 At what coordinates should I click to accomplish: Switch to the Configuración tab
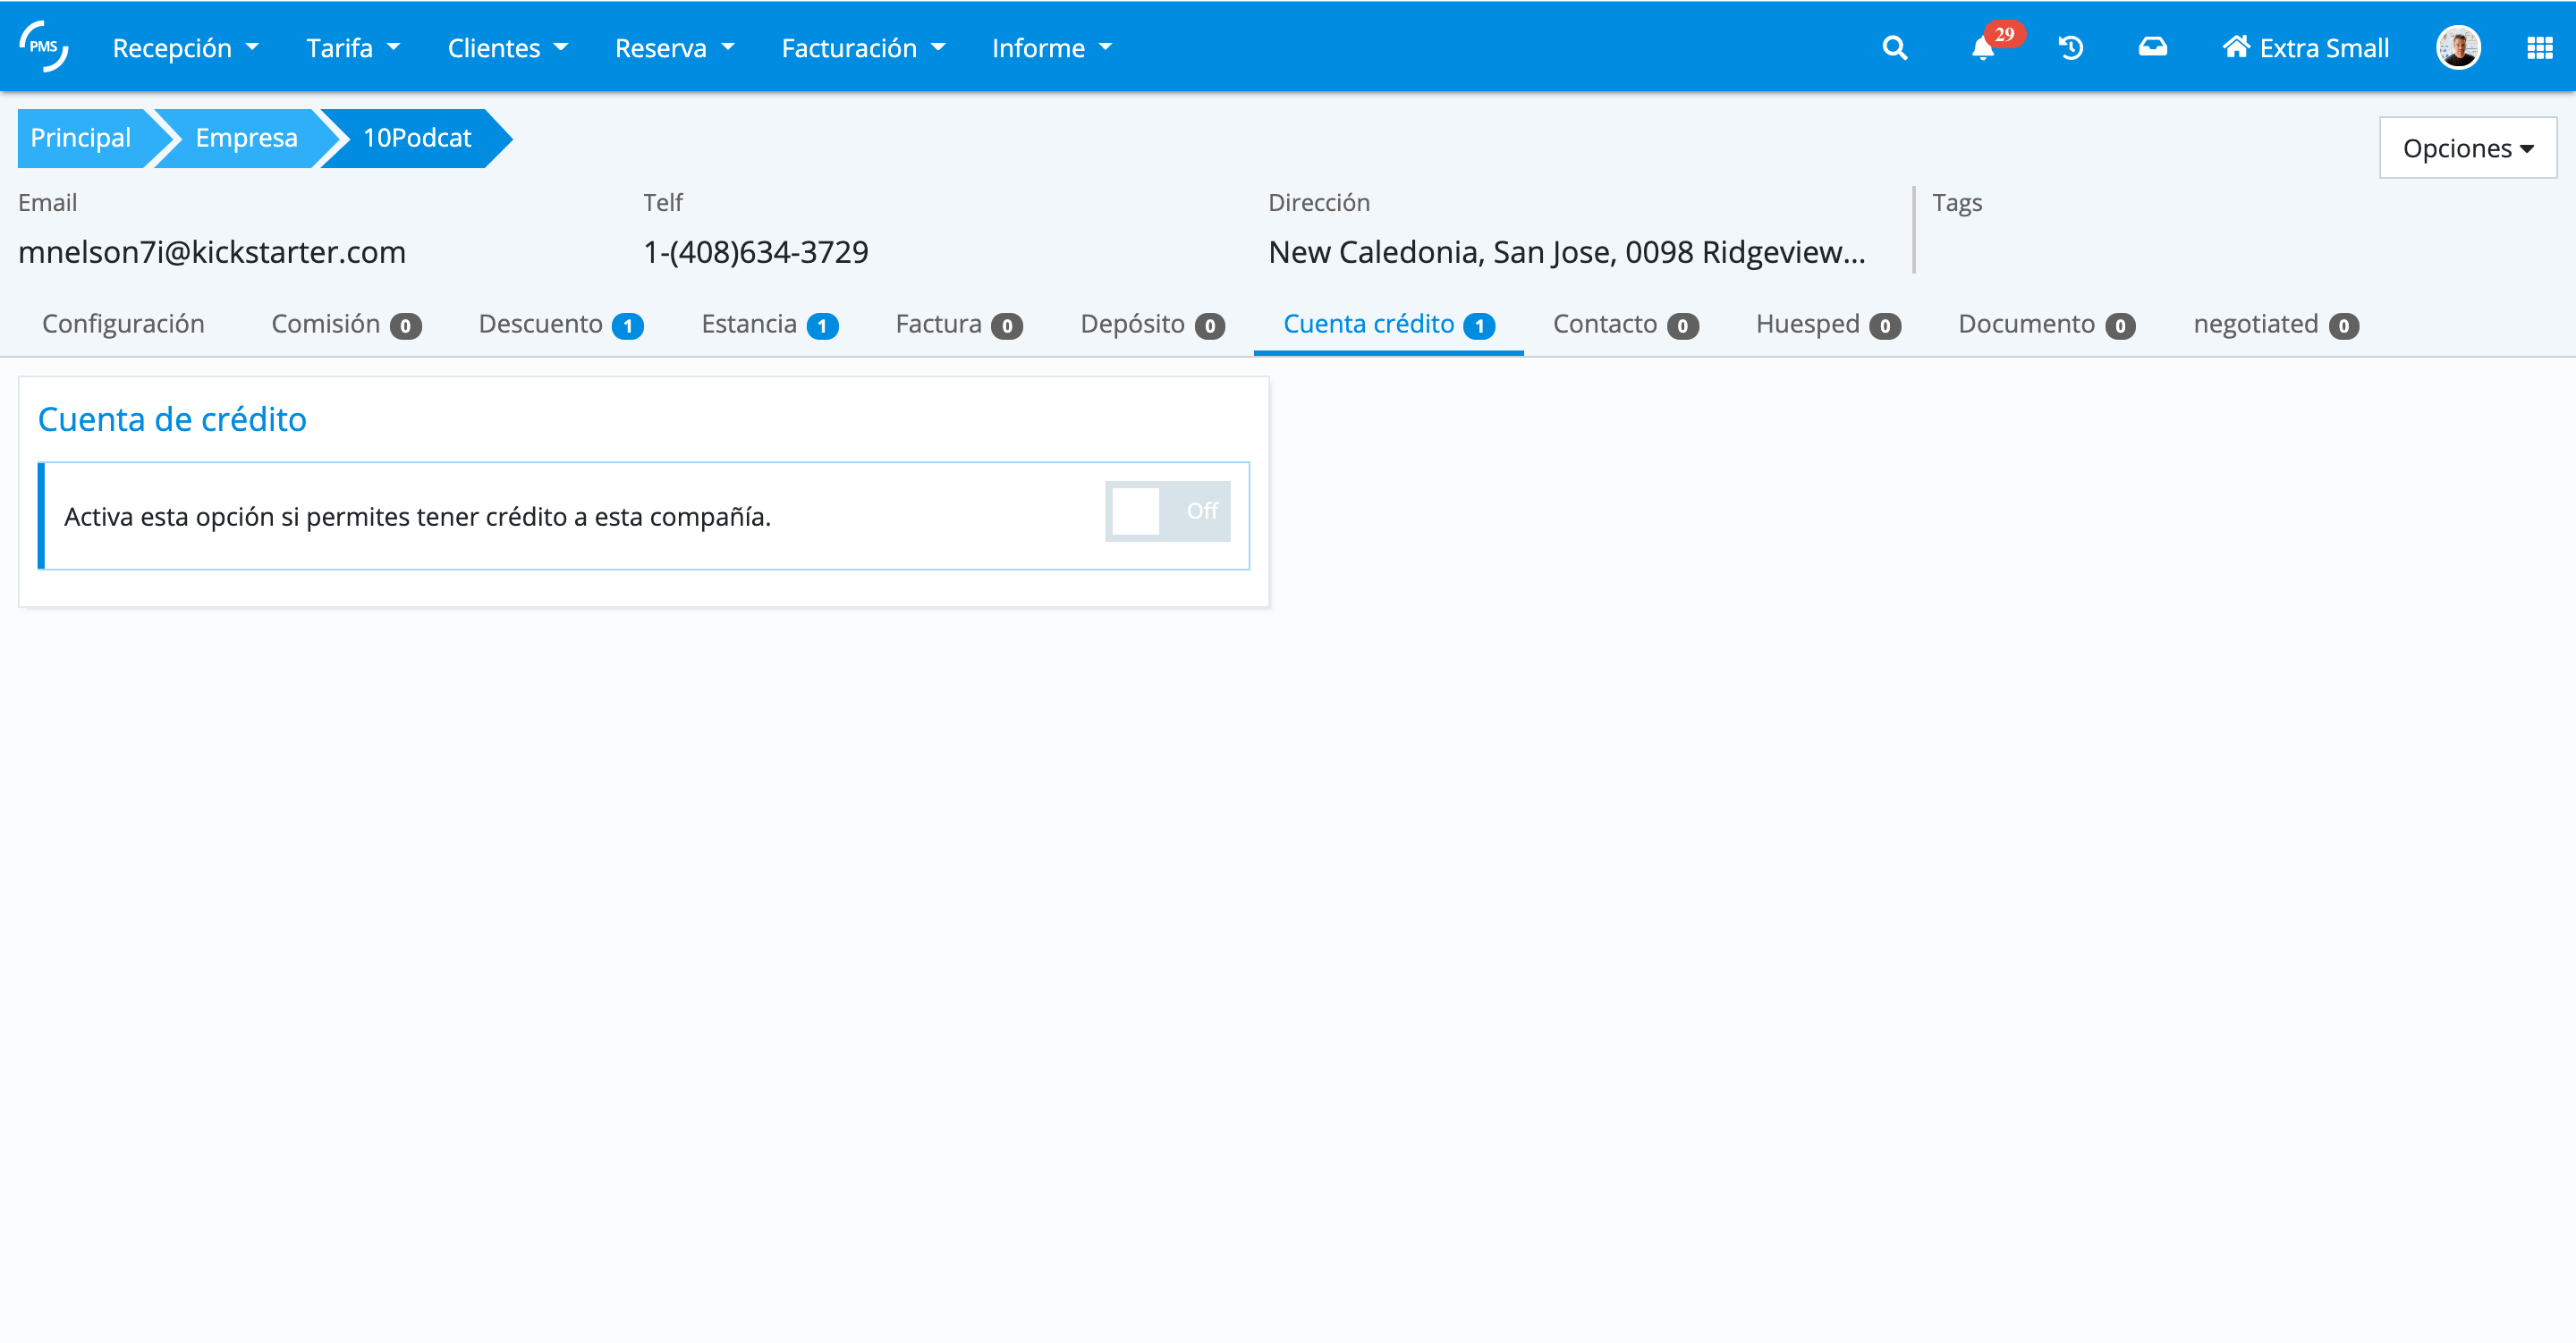pos(123,324)
